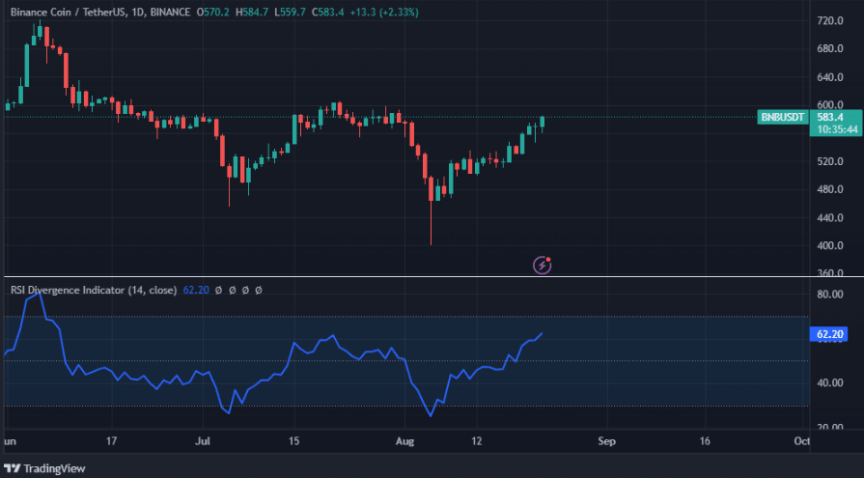The image size is (864, 478).
Task: Click the 12 date label on time axis
Action: tap(476, 441)
